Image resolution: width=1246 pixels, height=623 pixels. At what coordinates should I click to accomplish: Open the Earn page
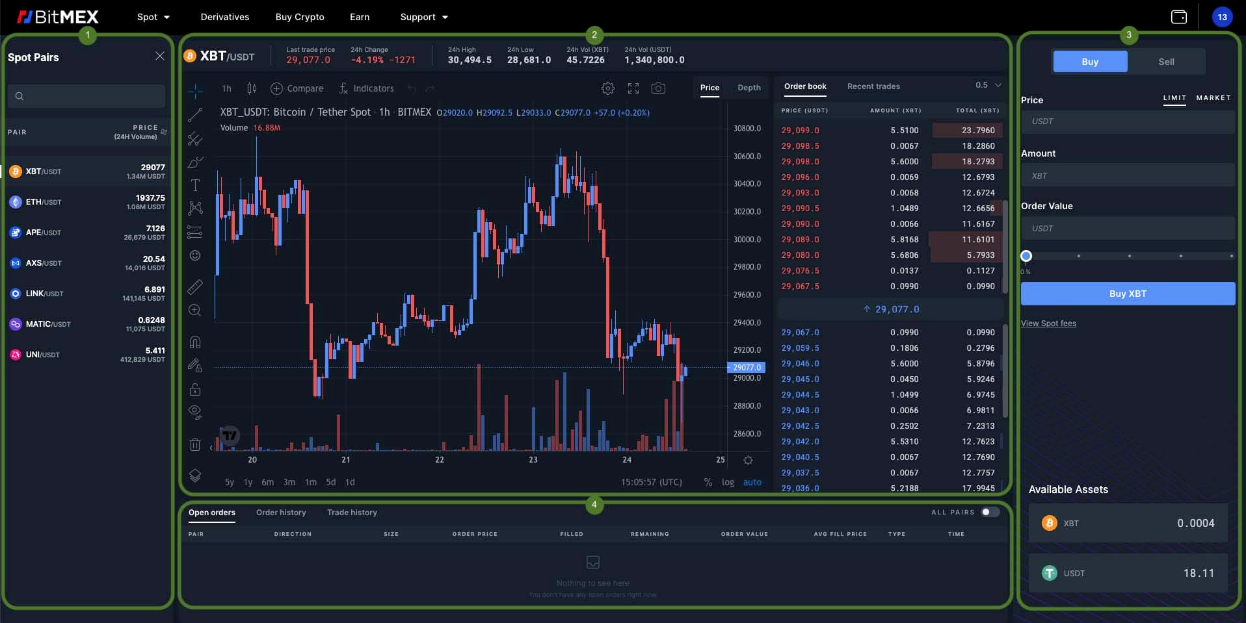[x=360, y=17]
